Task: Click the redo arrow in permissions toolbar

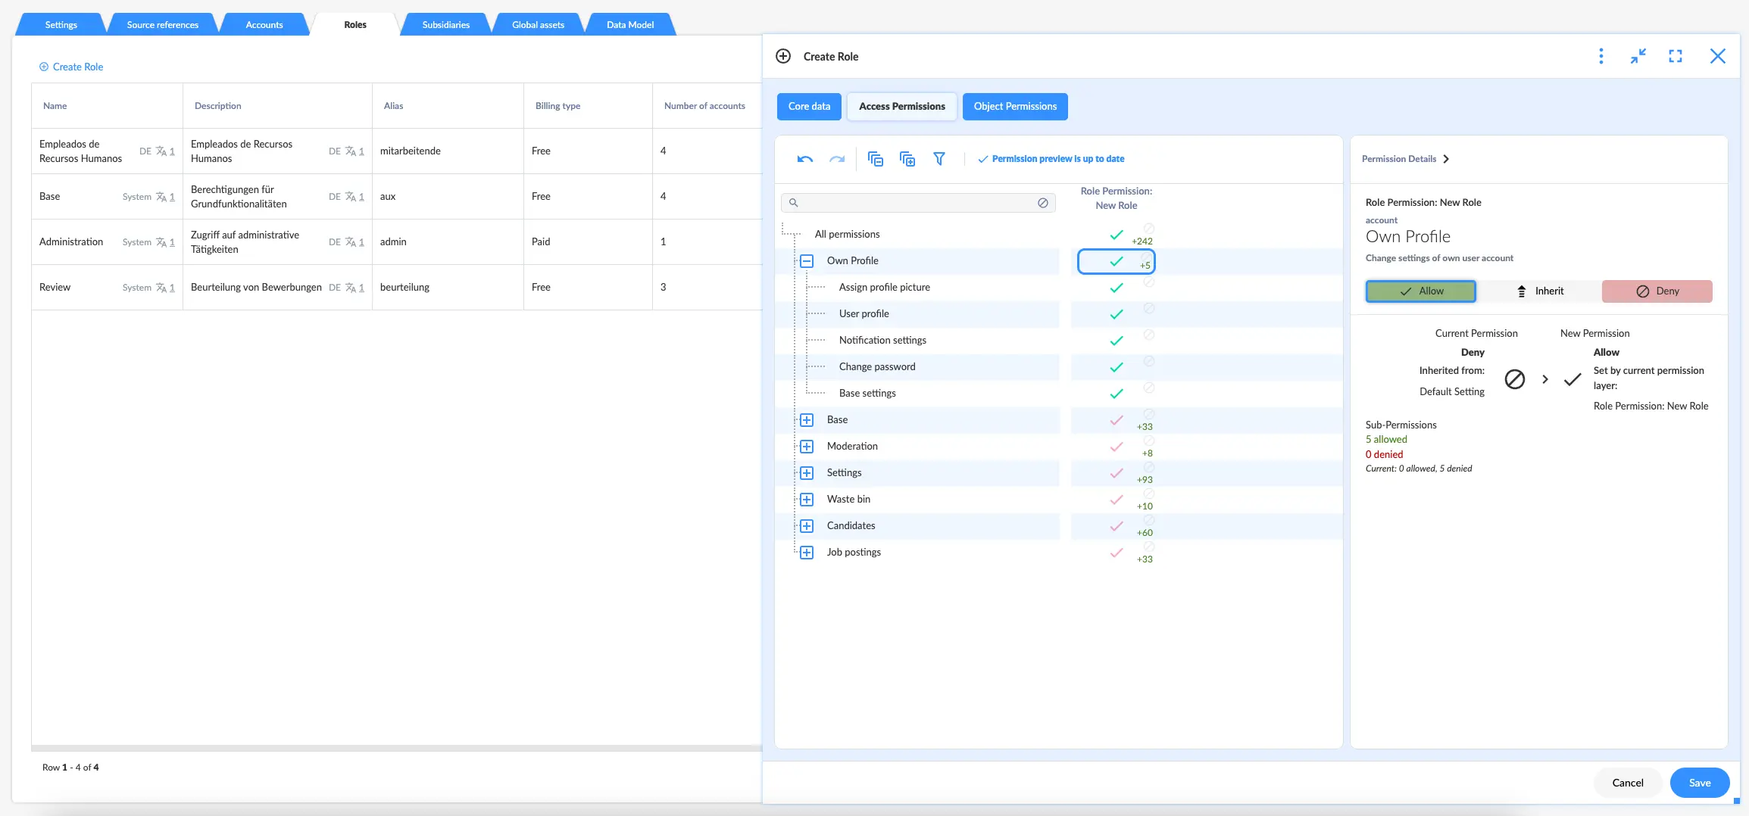Action: click(x=836, y=159)
